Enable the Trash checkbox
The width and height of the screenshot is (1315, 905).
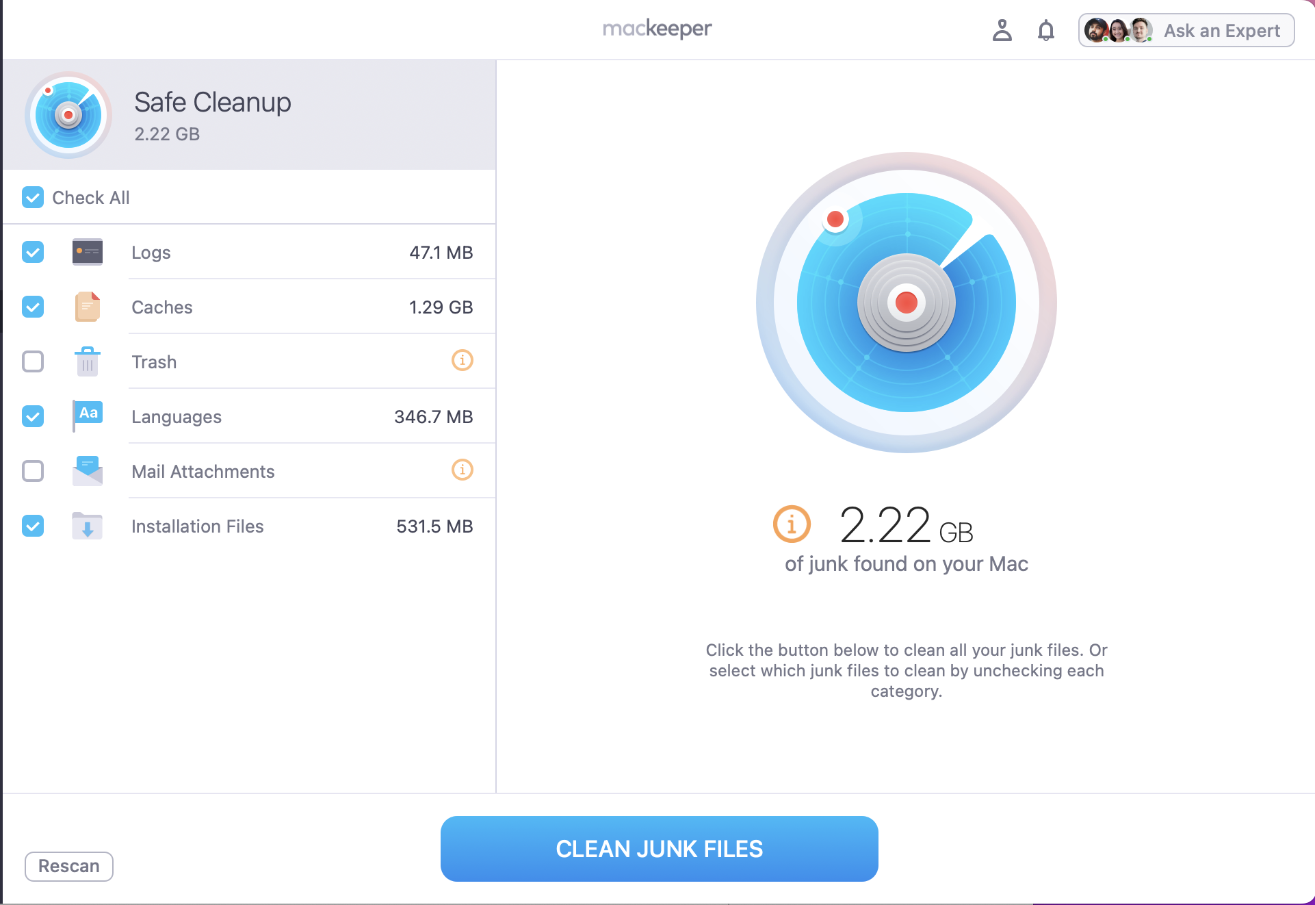[x=32, y=361]
